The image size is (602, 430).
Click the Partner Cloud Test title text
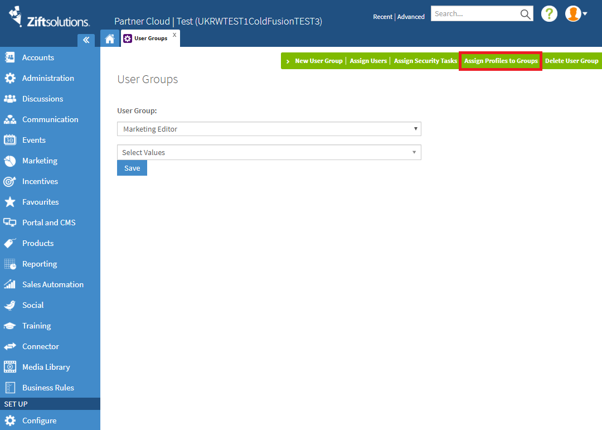[x=218, y=21]
